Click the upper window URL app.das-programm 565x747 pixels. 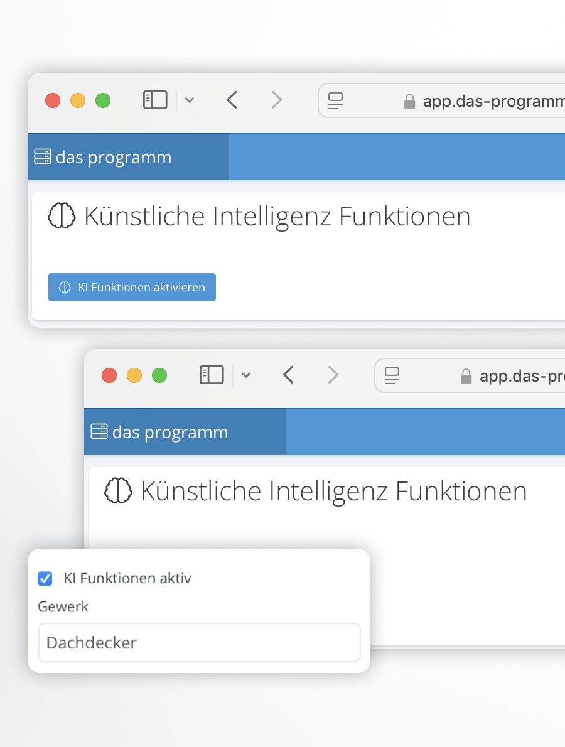pos(493,101)
